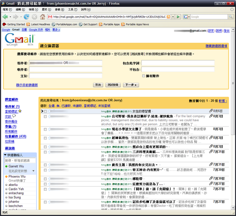
Task: Click Garrett Wu green status dot
Action: 6,166
